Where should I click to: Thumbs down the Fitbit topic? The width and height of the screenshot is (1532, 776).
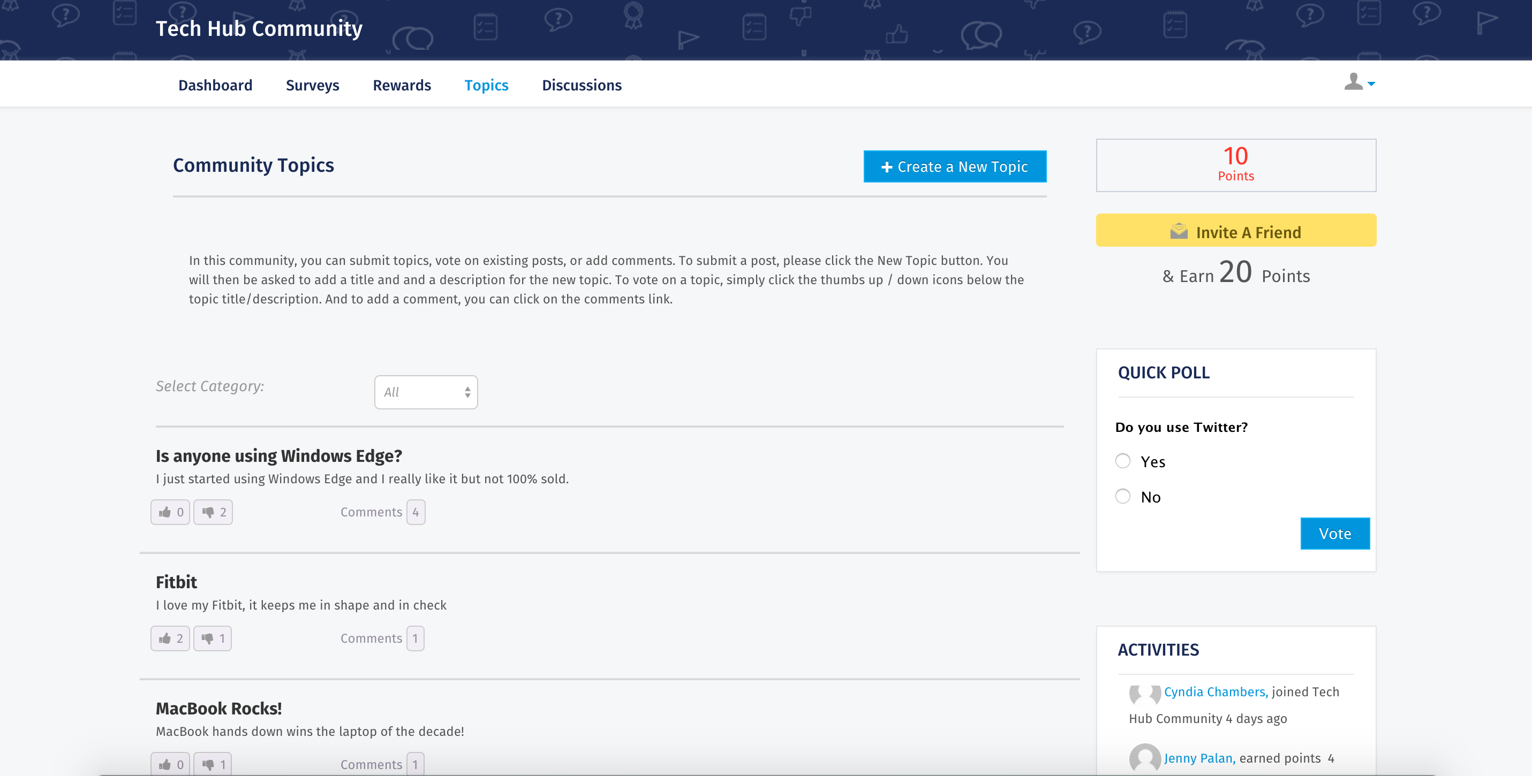tap(212, 638)
